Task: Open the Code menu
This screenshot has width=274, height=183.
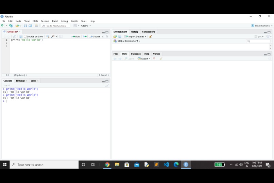Action: point(18,21)
